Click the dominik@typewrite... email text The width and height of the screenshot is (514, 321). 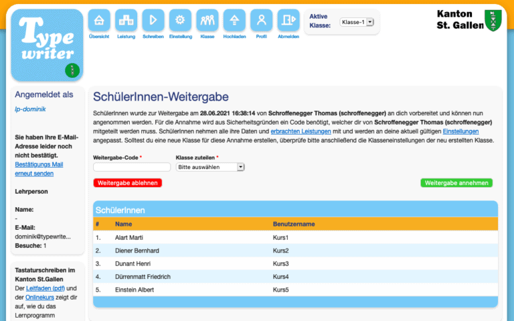tap(43, 237)
